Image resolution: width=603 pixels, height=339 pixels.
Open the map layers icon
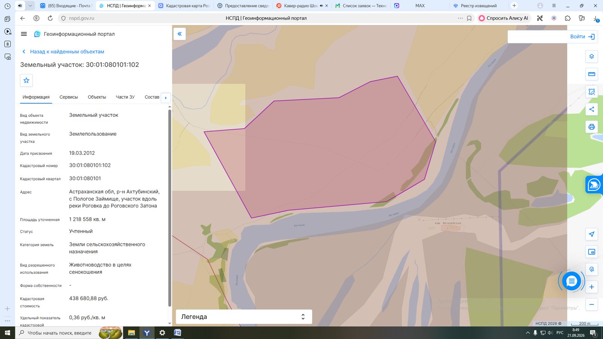pos(591,56)
